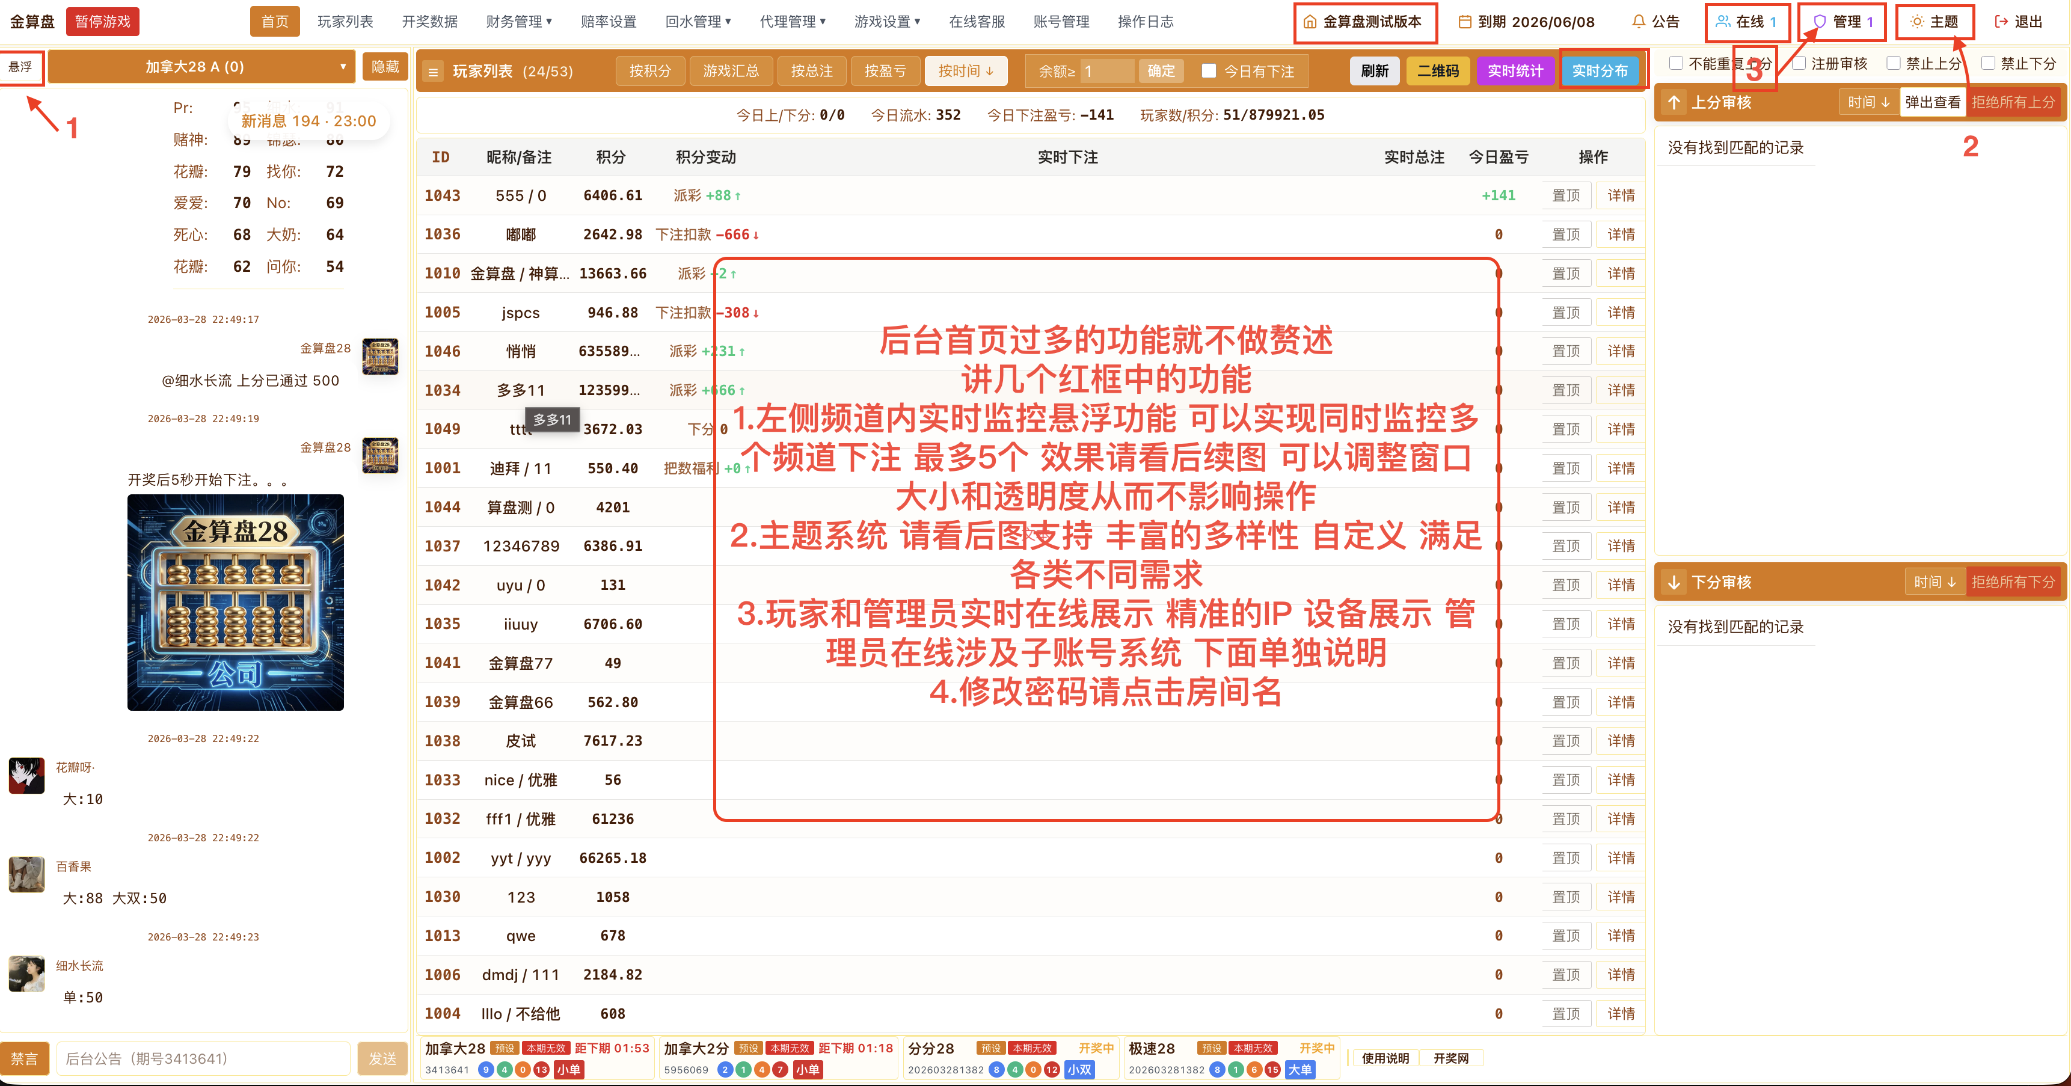Click 大单 result badge for 极速28
Viewport: 2071px width, 1086px height.
point(1300,1070)
